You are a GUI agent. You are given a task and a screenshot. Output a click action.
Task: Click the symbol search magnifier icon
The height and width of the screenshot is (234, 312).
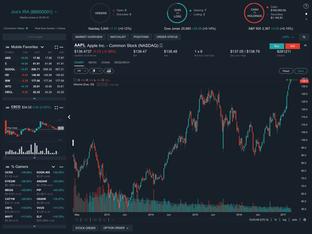pos(304,37)
